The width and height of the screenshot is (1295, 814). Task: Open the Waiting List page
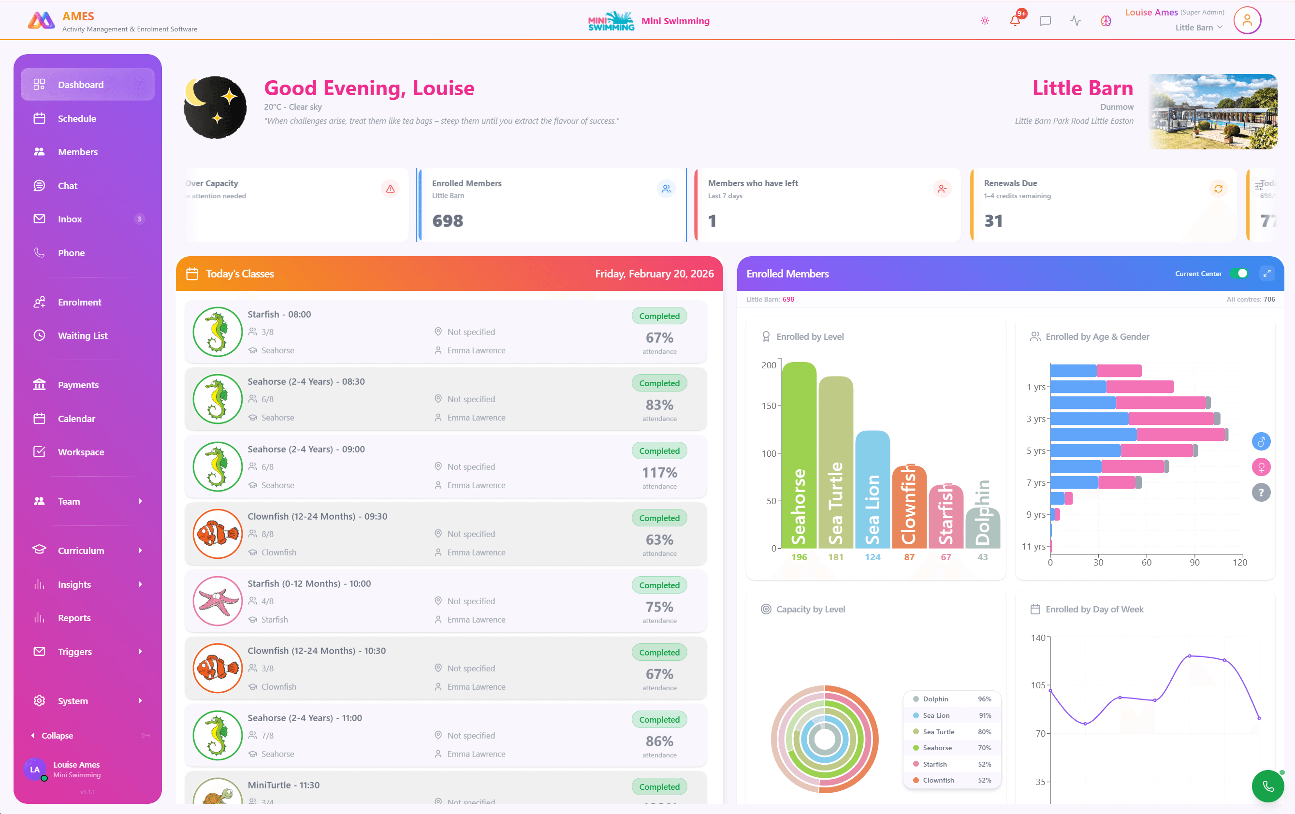[x=87, y=335]
